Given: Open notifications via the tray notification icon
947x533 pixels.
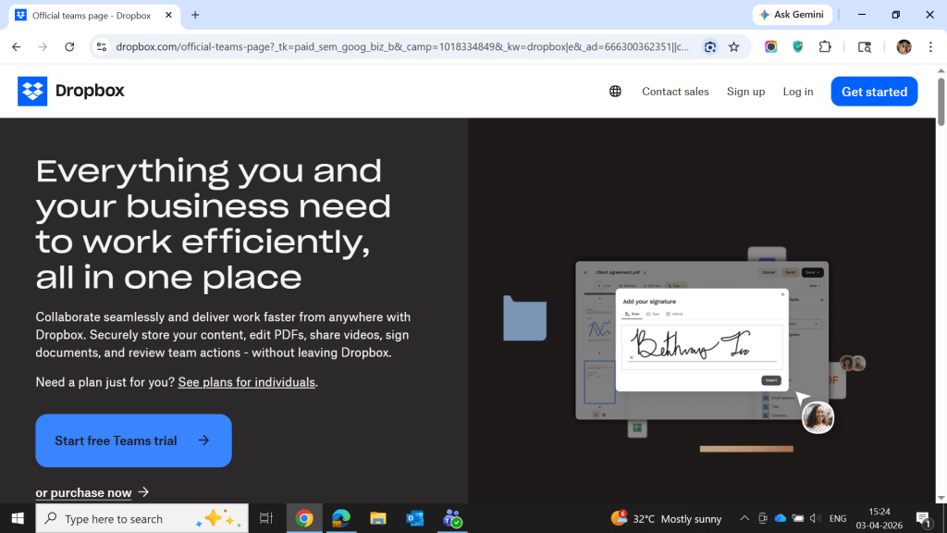Looking at the screenshot, I should 922,518.
